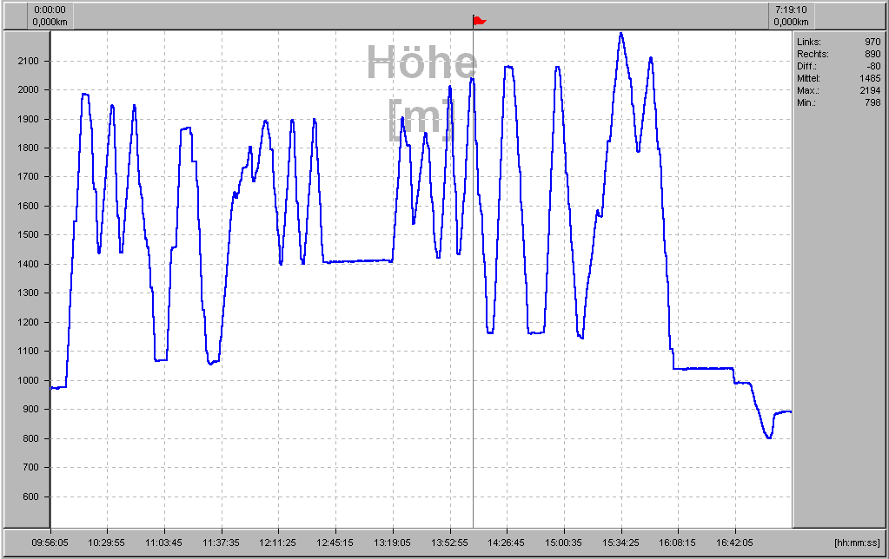
Task: Click the 2100 altitude axis label
Action: point(28,61)
